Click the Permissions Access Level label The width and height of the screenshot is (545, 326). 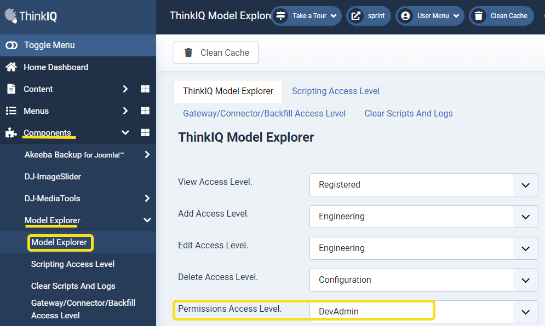point(230,308)
